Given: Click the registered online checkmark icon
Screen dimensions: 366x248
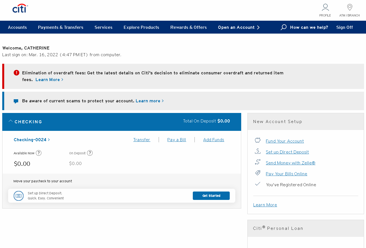Looking at the screenshot, I should tap(258, 184).
